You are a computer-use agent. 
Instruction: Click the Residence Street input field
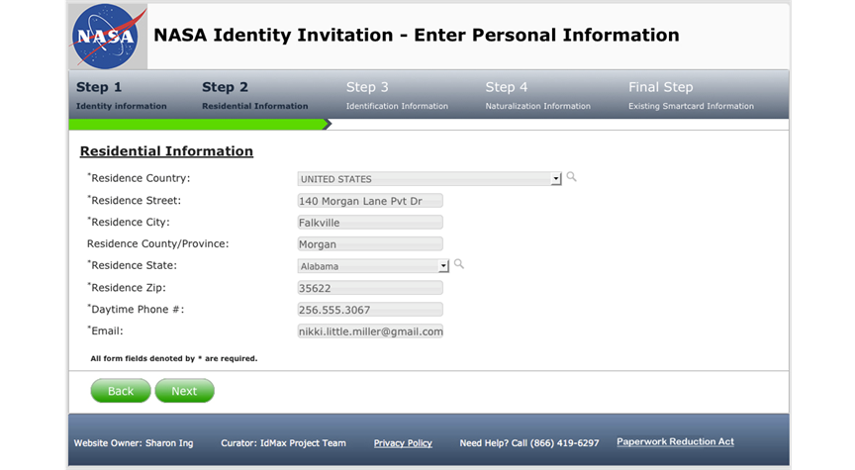(x=370, y=201)
